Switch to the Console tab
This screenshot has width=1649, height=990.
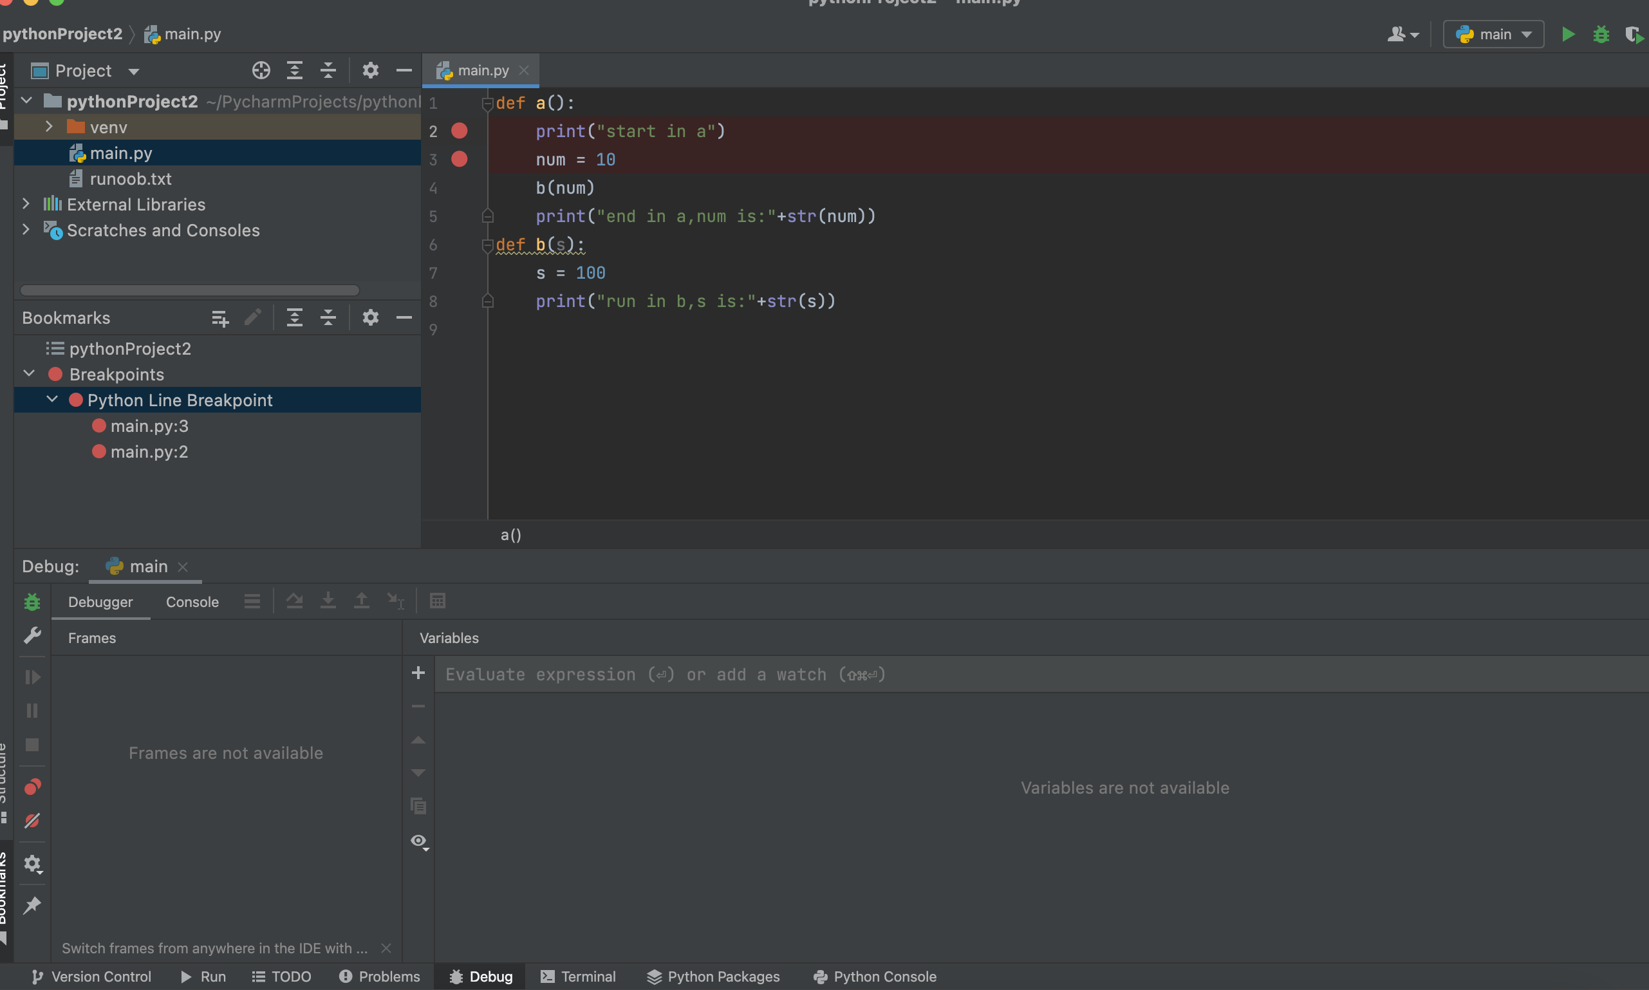coord(192,602)
